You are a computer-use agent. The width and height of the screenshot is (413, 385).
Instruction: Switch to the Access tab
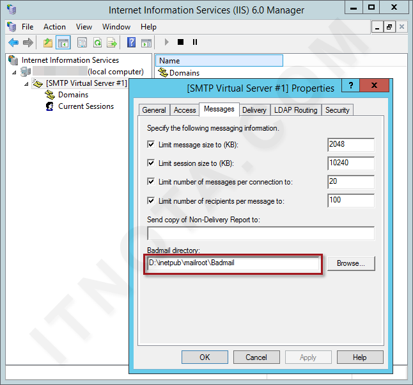point(185,110)
